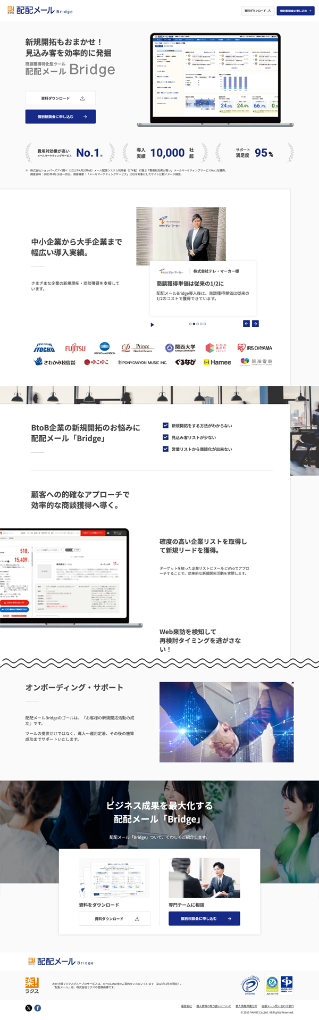Advance to next case study slide arrow
The width and height of the screenshot is (319, 1020).
tap(255, 324)
